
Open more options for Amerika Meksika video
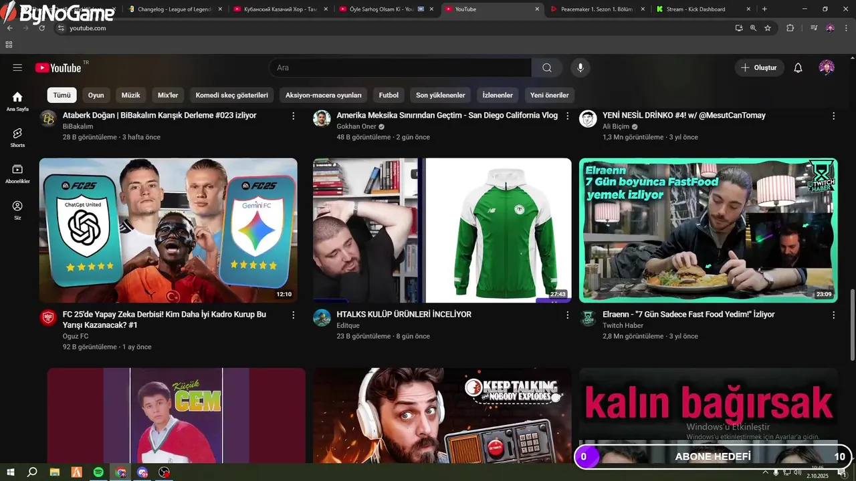(x=567, y=116)
